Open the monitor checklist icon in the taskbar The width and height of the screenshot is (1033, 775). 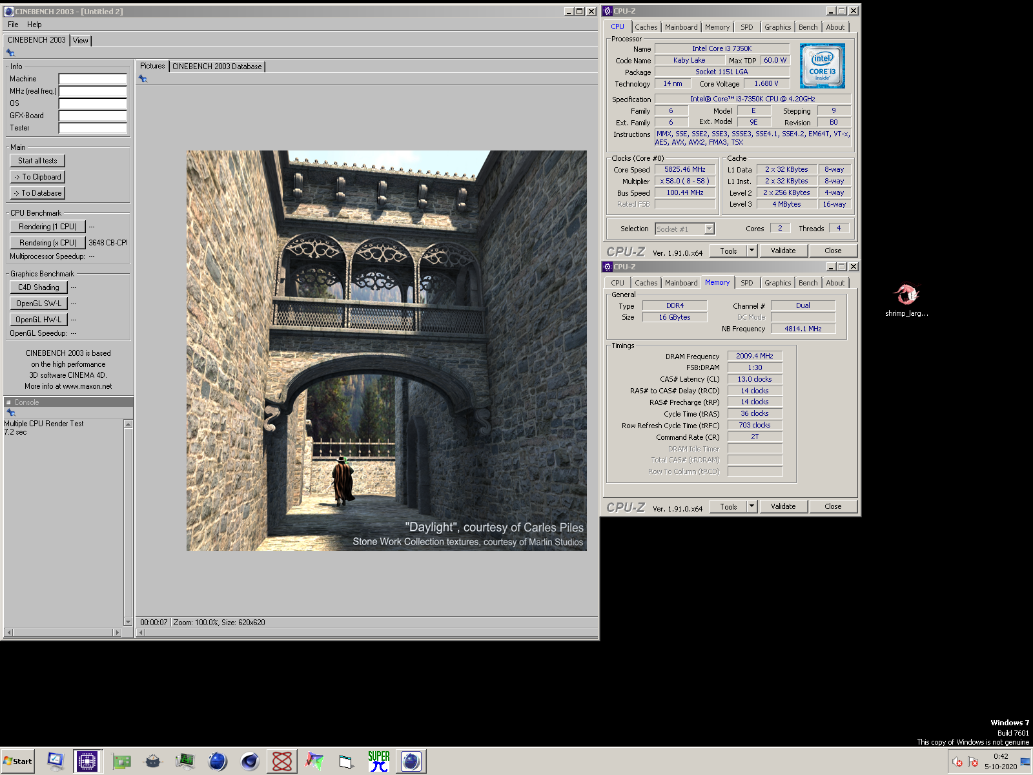[56, 761]
